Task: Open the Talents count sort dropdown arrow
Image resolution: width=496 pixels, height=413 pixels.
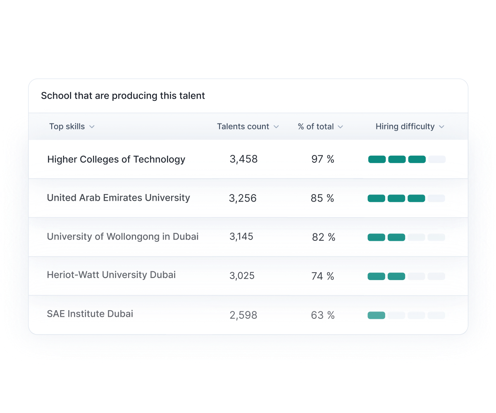Action: [276, 127]
